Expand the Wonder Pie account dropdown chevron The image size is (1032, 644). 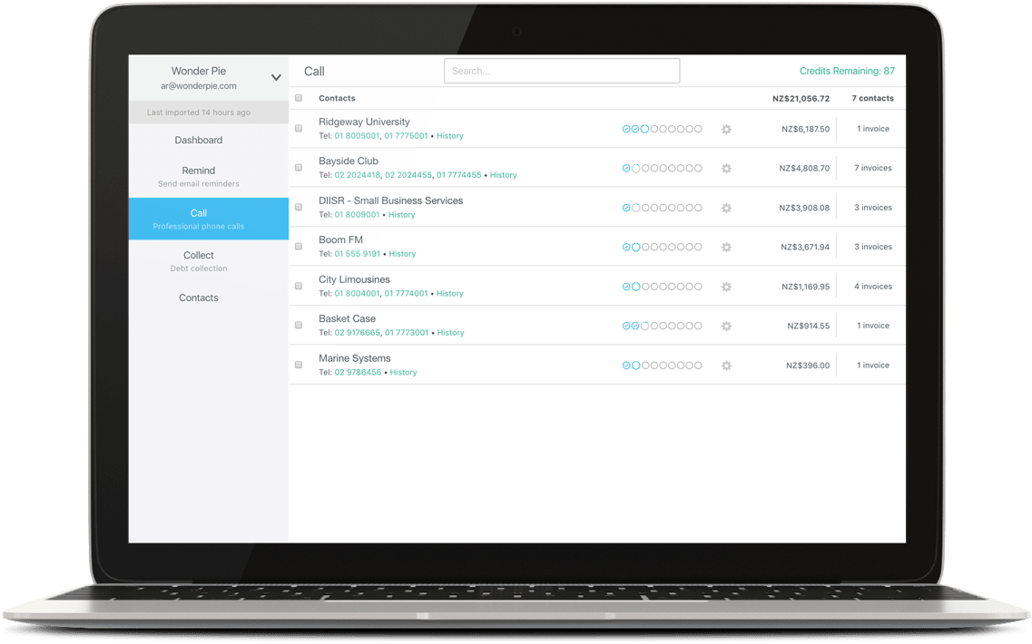coord(276,78)
